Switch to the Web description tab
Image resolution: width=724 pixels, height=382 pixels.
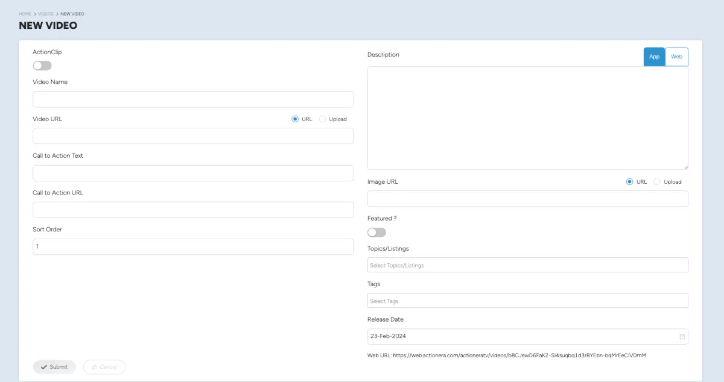pos(676,57)
